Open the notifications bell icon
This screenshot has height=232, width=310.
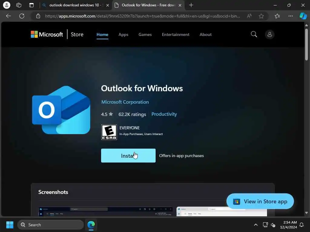(x=302, y=225)
